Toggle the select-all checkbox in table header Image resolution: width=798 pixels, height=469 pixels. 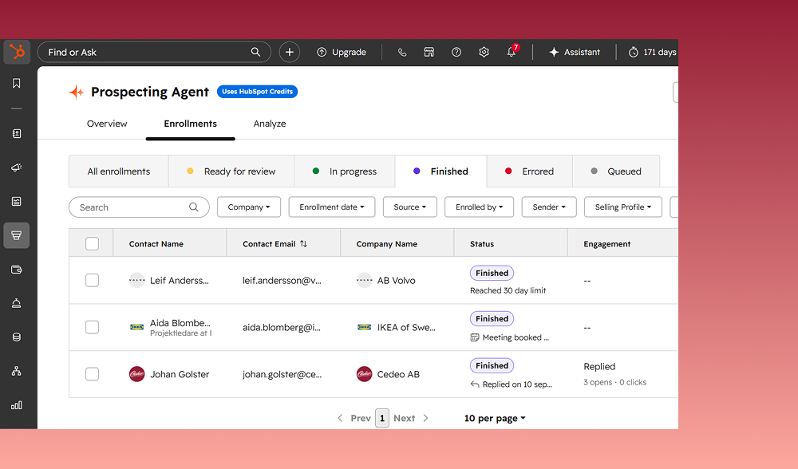click(92, 243)
